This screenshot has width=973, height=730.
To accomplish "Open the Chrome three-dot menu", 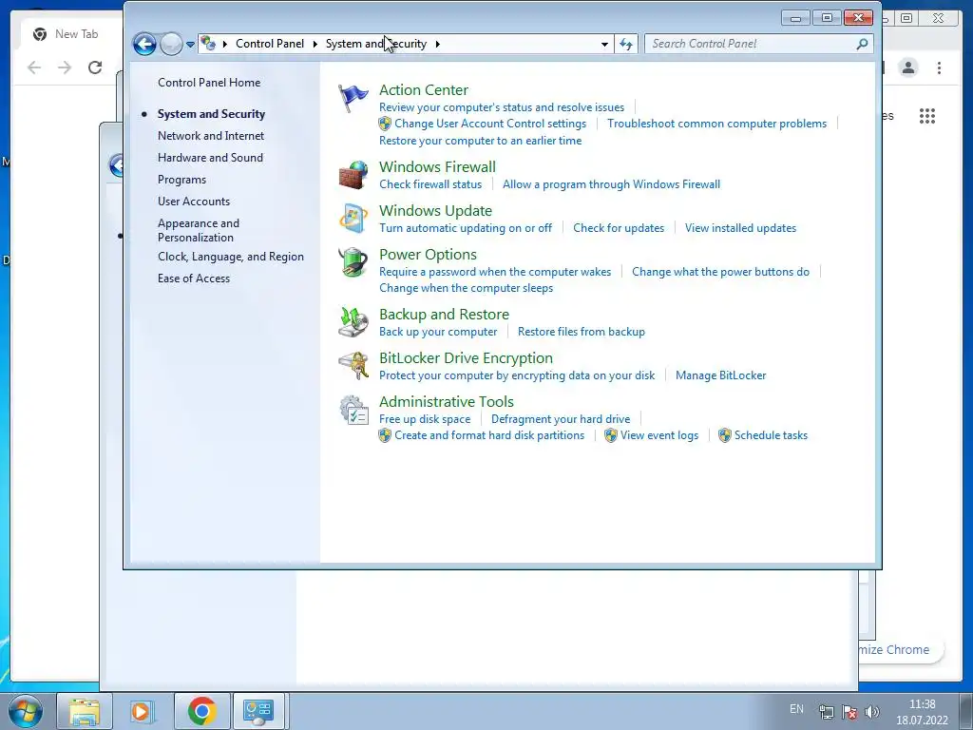I will point(940,67).
